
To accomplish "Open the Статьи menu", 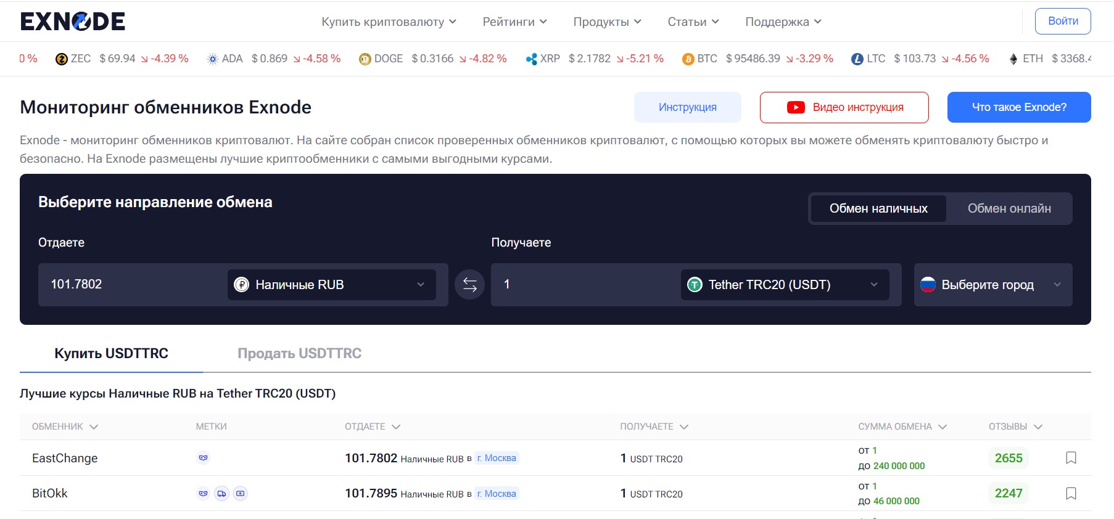I will [693, 22].
